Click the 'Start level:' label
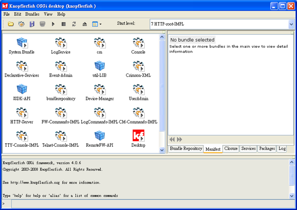Image resolution: width=297 pixels, height=210 pixels. tap(126, 23)
